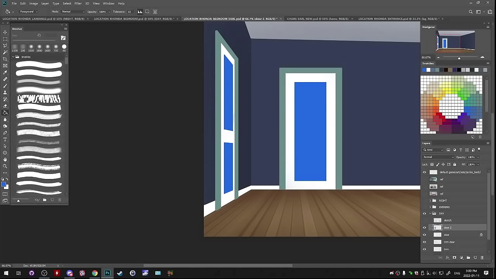Select the Crop tool
This screenshot has height=279, width=496.
(x=5, y=59)
